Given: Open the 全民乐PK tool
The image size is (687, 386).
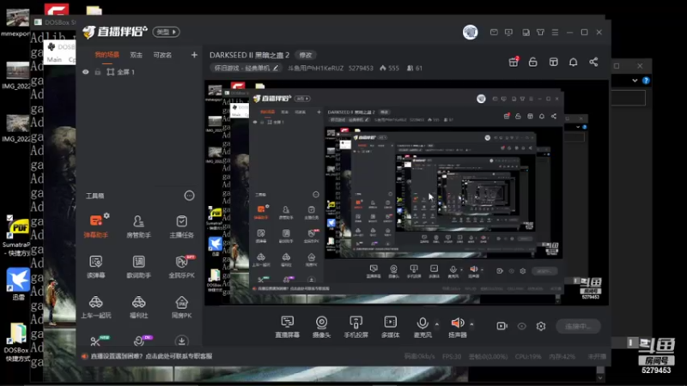Looking at the screenshot, I should (181, 267).
